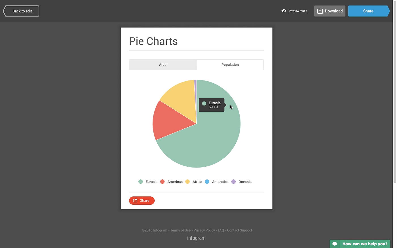Click the Contact Support link
This screenshot has height=248, width=397.
click(x=239, y=230)
